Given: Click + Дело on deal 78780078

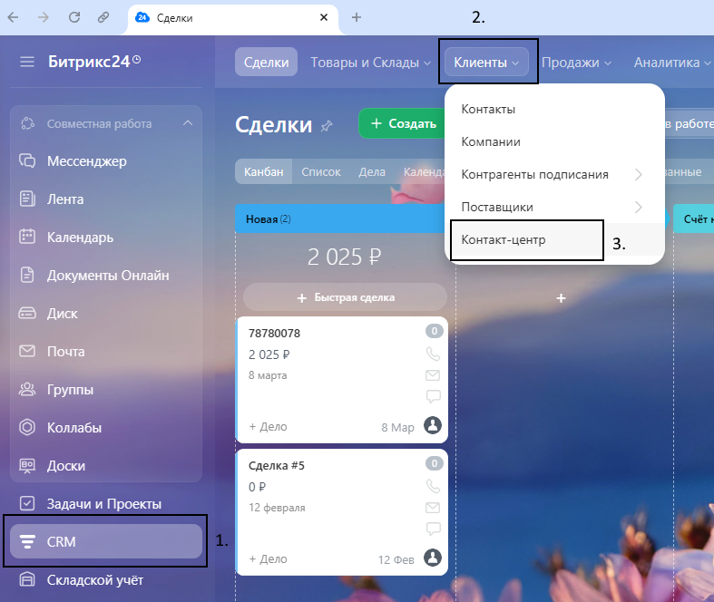Looking at the screenshot, I should tap(269, 427).
